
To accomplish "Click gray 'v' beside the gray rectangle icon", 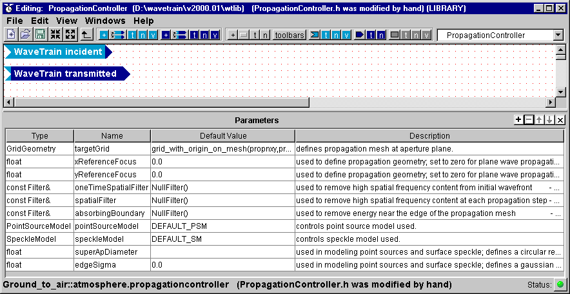I will click(426, 35).
